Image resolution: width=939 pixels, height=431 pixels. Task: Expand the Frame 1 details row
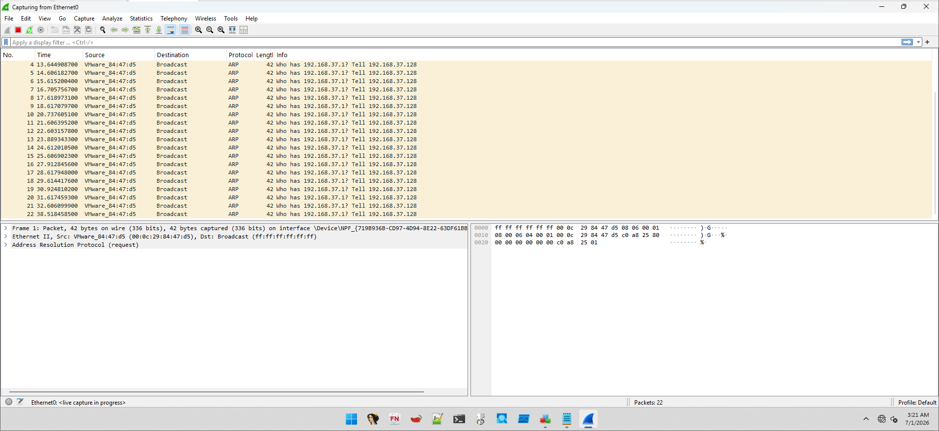pyautogui.click(x=6, y=228)
